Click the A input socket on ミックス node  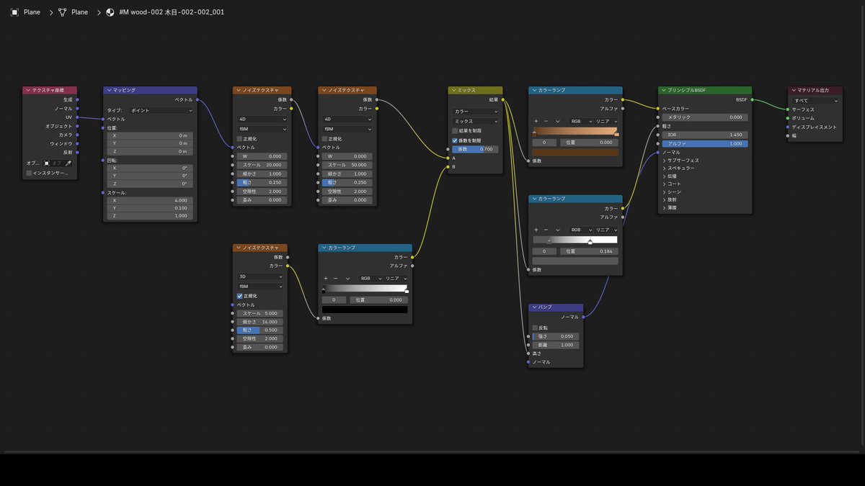click(448, 158)
